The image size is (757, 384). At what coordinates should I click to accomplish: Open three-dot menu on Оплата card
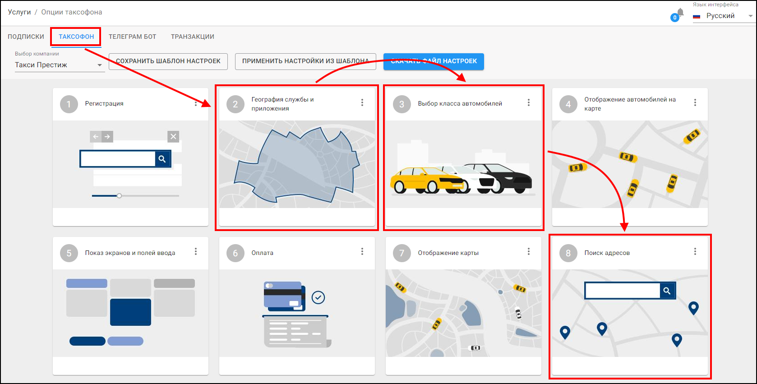tap(362, 252)
